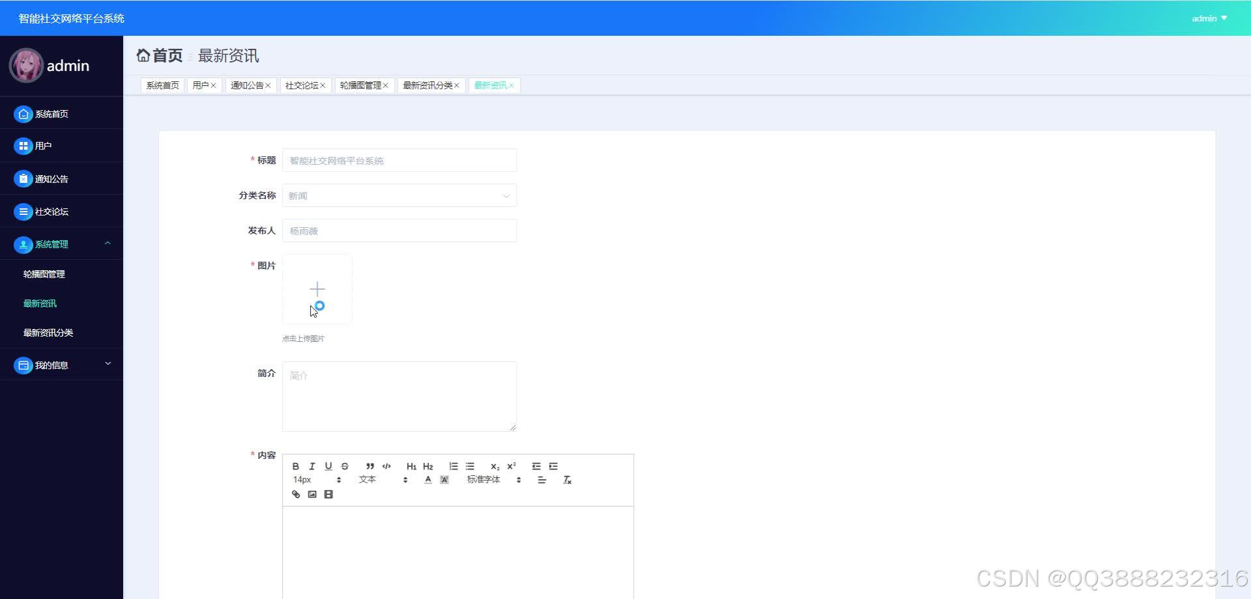Screen dimensions: 1251x599
Task: Apply underline in the content editor
Action: [328, 466]
